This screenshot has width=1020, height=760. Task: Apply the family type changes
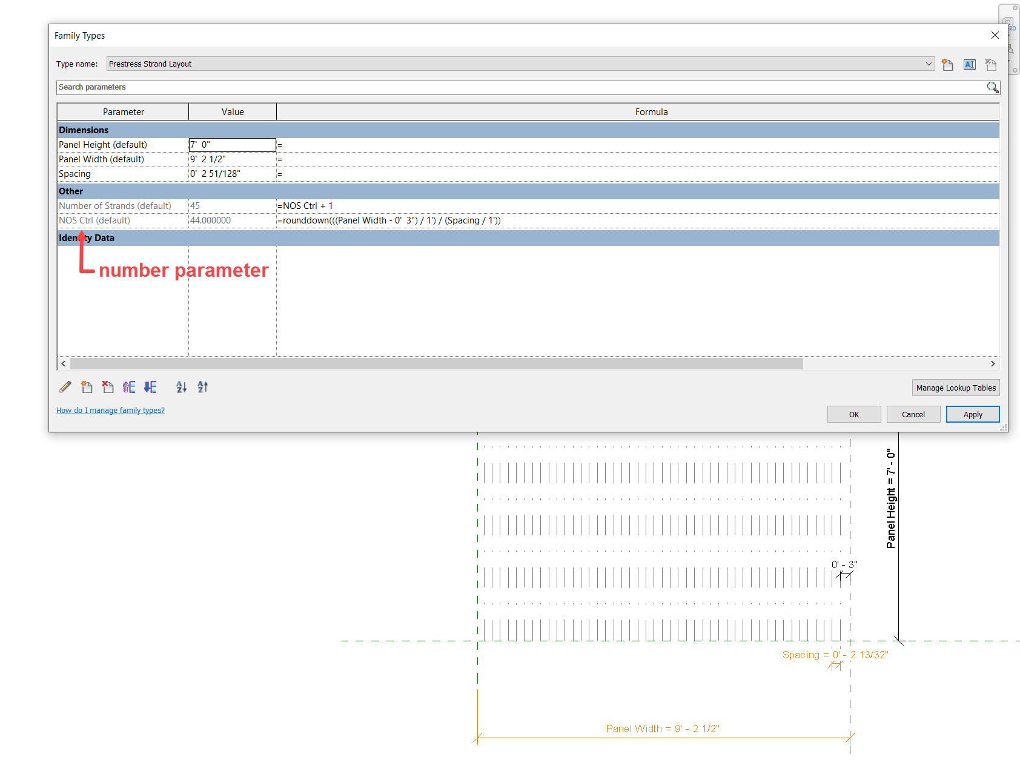[973, 414]
